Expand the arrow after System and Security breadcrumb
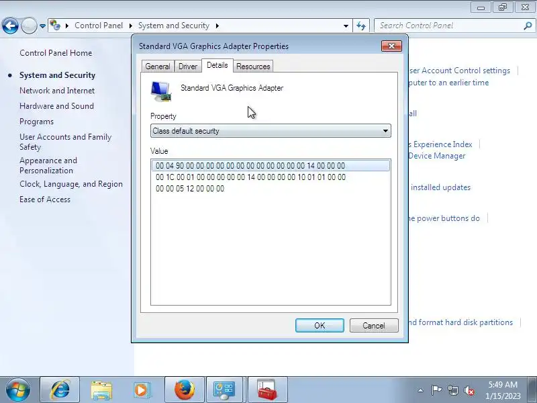 pos(217,26)
